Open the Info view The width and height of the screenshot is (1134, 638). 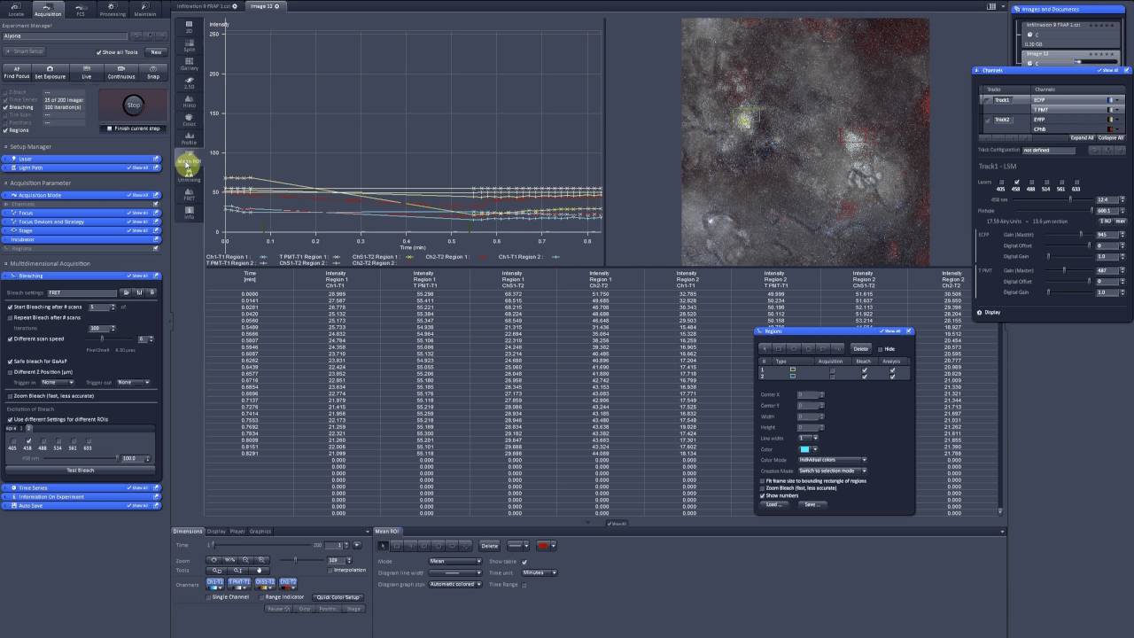[189, 214]
